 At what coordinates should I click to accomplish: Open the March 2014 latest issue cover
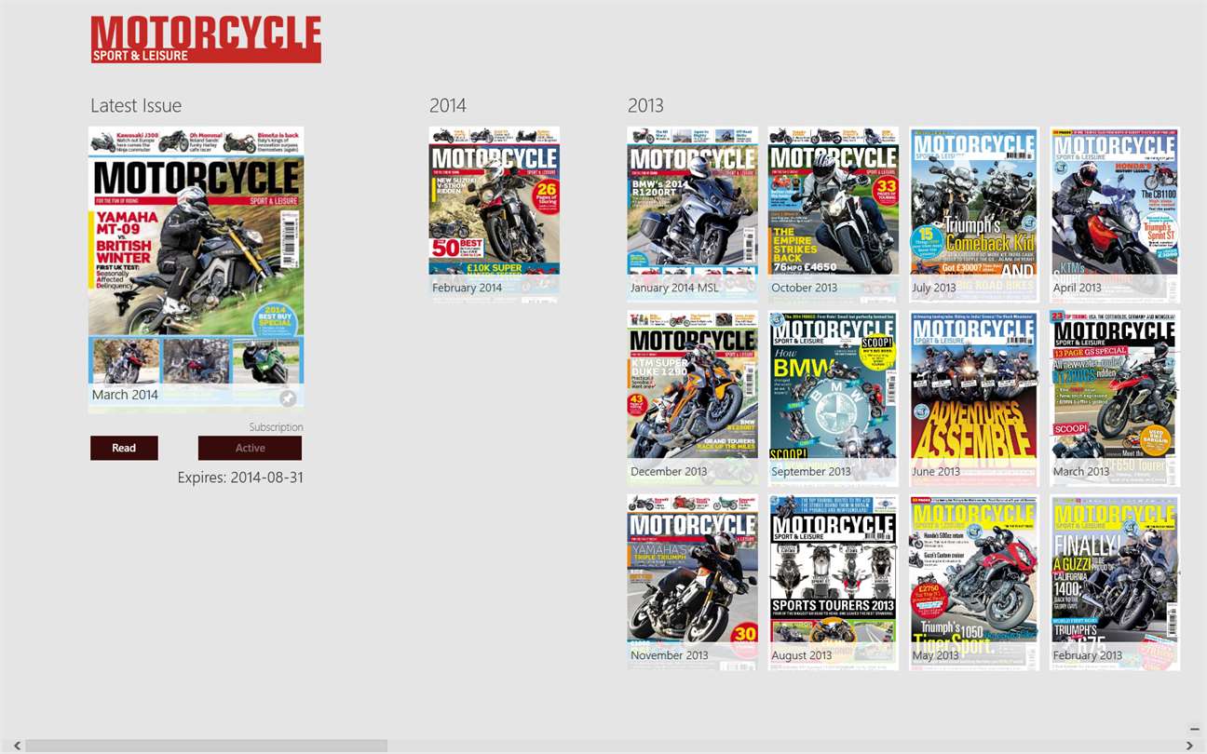tap(196, 269)
